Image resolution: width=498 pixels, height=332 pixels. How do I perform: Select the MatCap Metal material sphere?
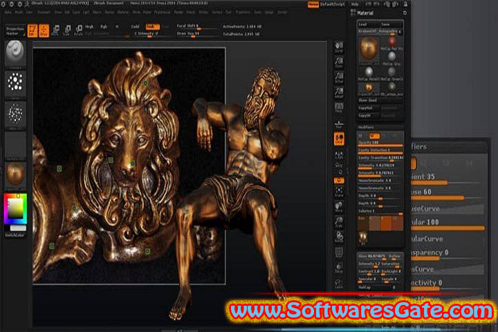tap(369, 73)
